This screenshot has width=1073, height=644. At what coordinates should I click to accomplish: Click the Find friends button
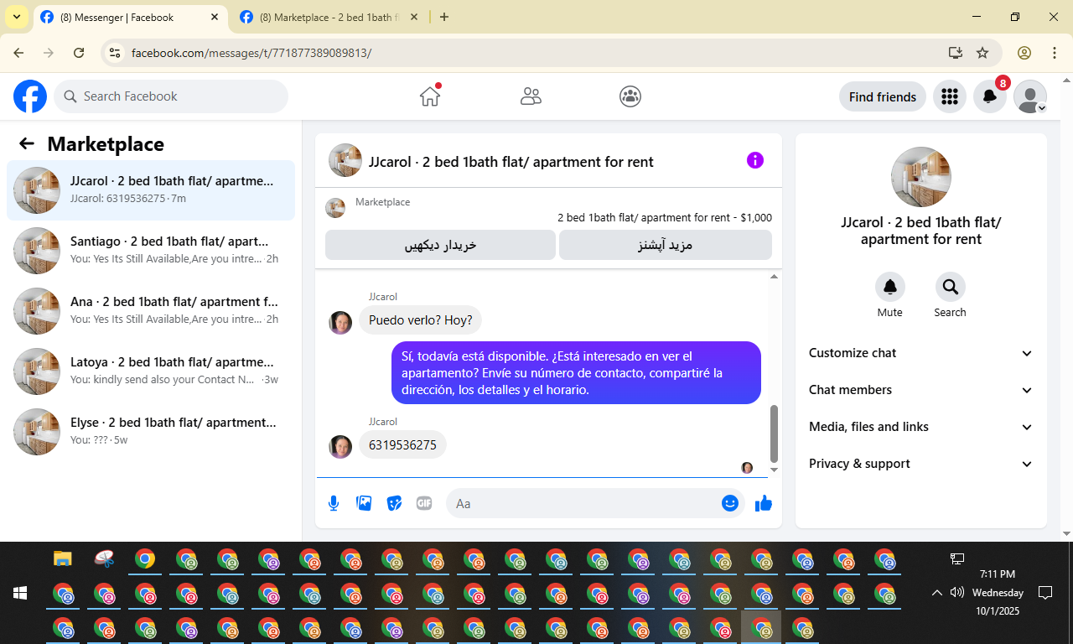883,96
